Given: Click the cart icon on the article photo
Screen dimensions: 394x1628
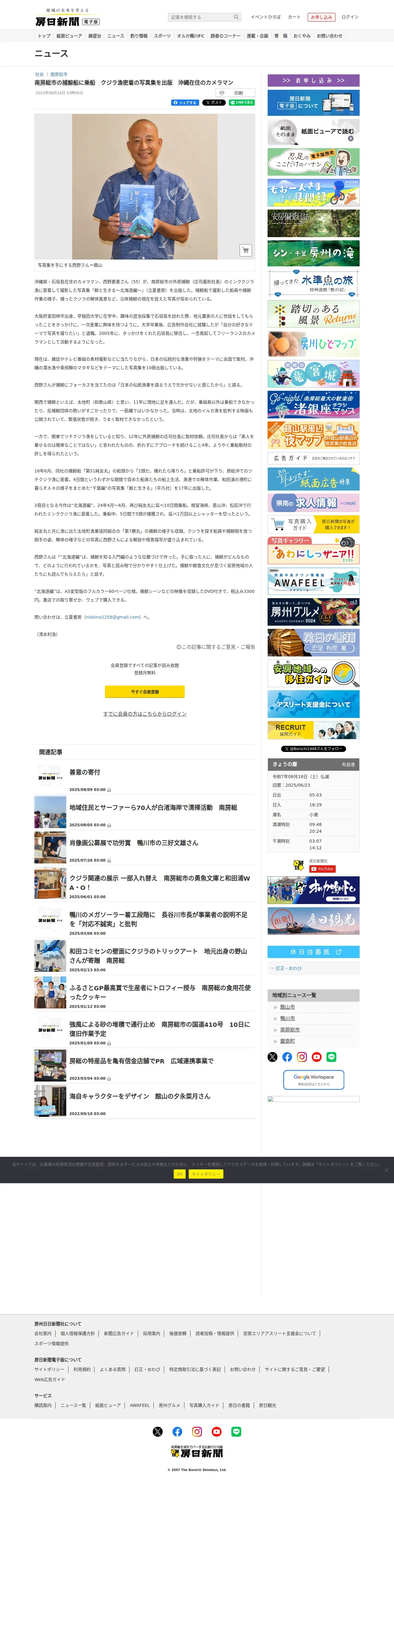Looking at the screenshot, I should (x=245, y=250).
